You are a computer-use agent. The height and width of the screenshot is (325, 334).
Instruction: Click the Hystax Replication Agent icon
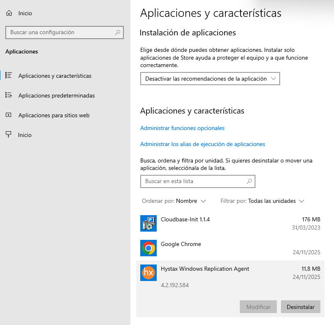[148, 273]
